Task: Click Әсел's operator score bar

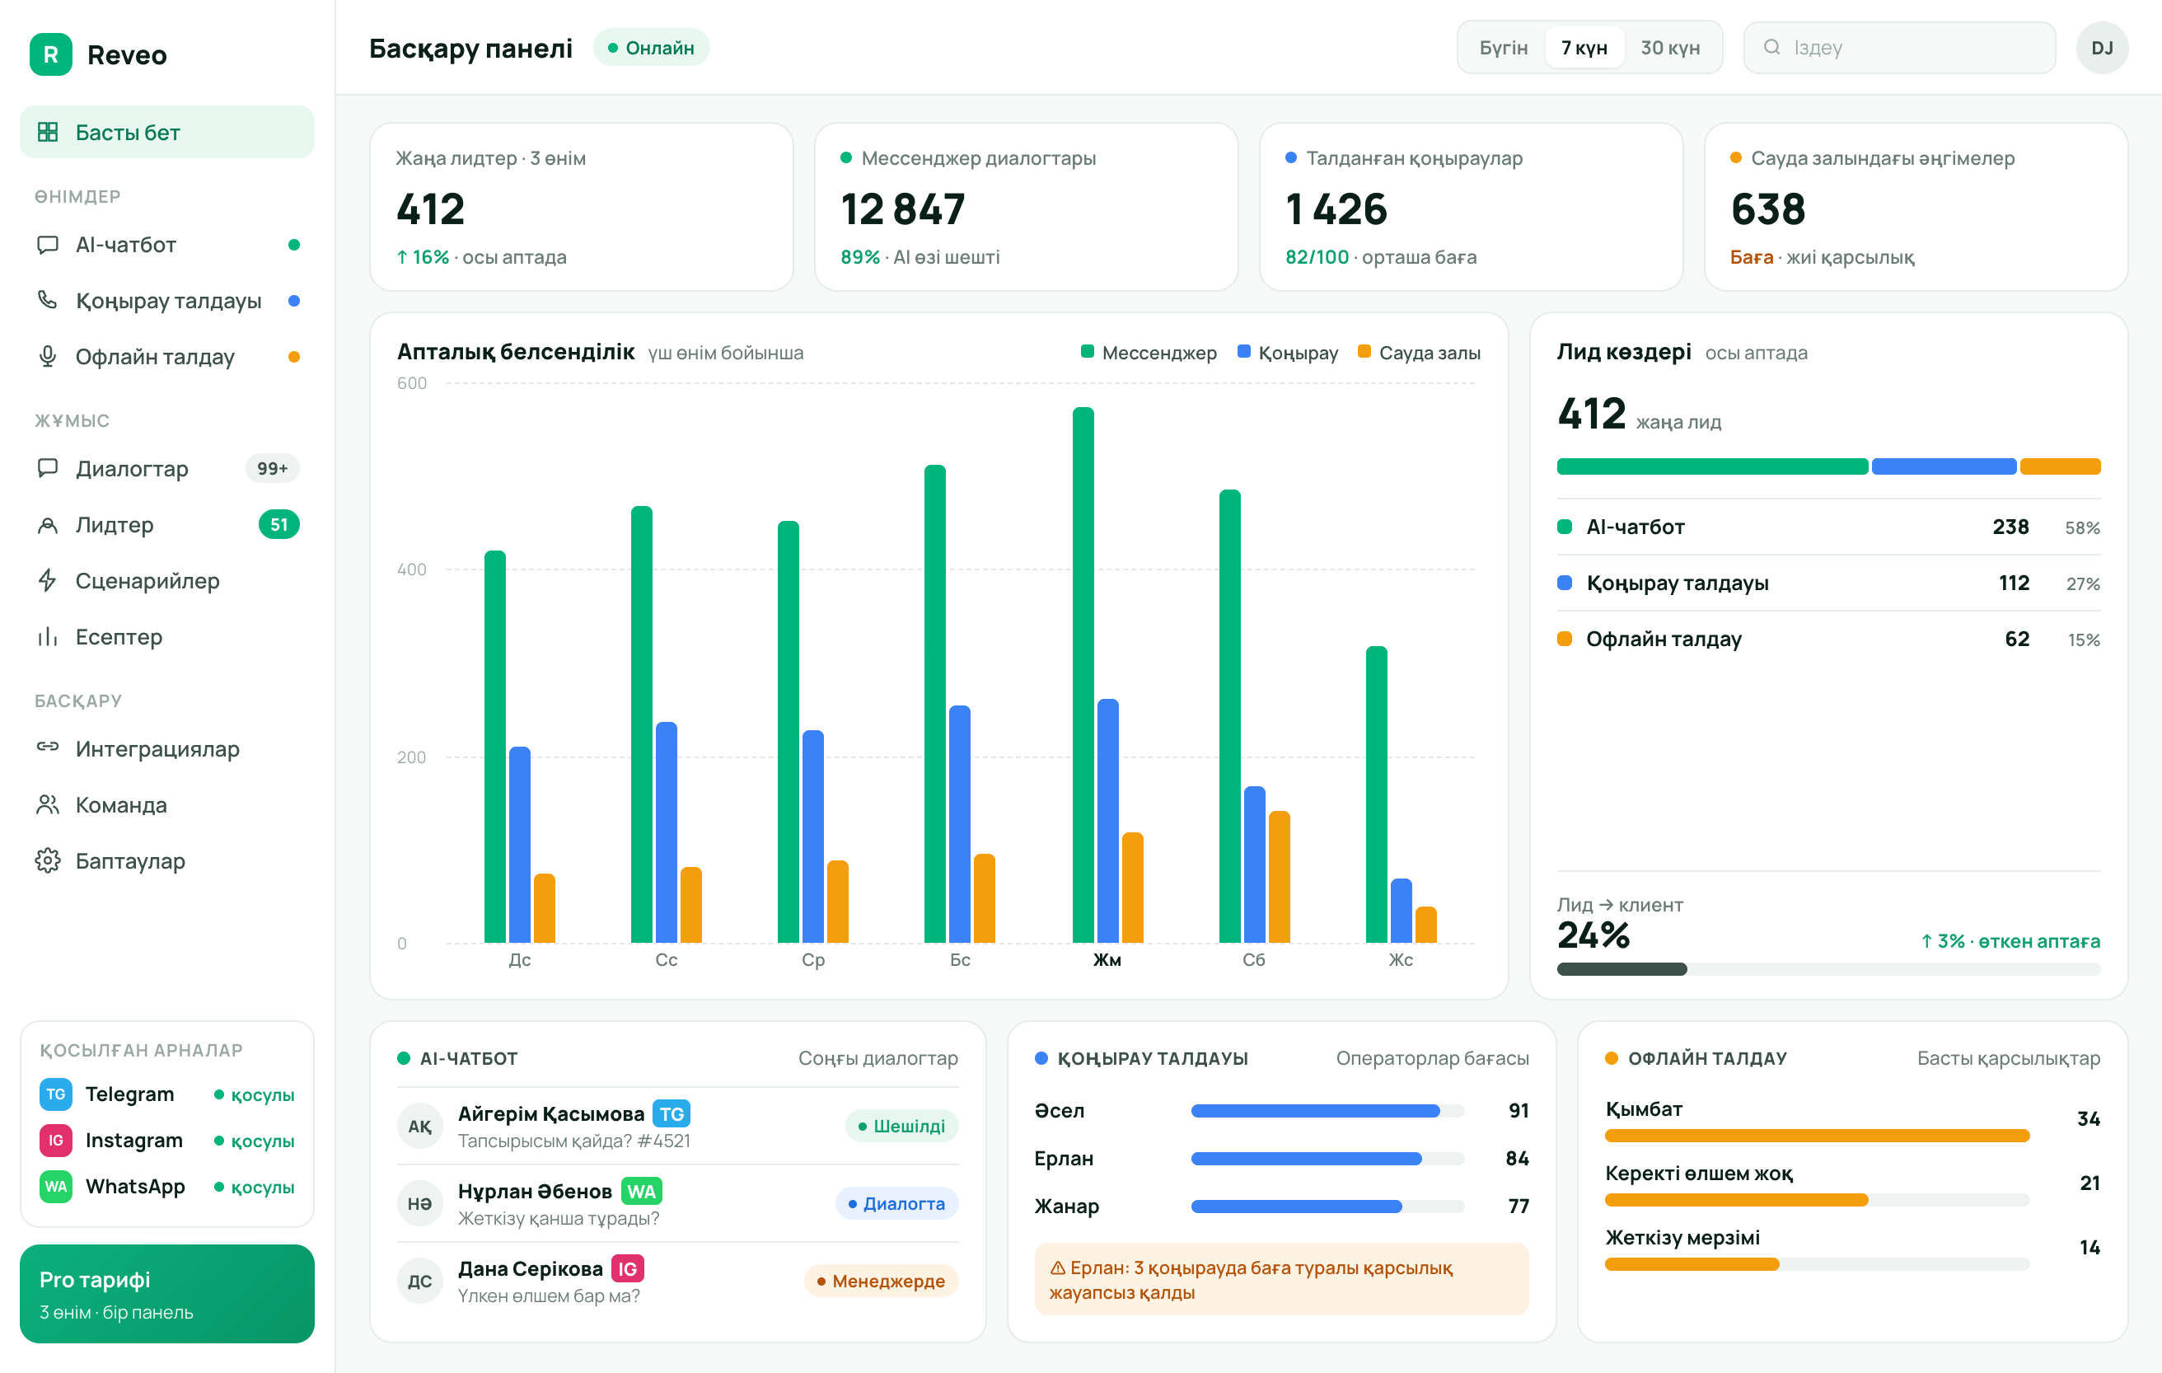Action: pos(1327,1111)
